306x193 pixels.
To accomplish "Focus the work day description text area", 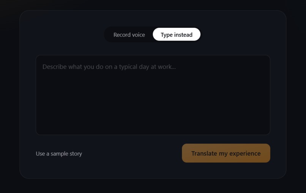I will [x=153, y=95].
